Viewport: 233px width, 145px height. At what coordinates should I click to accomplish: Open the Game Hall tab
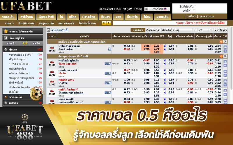(46, 17)
